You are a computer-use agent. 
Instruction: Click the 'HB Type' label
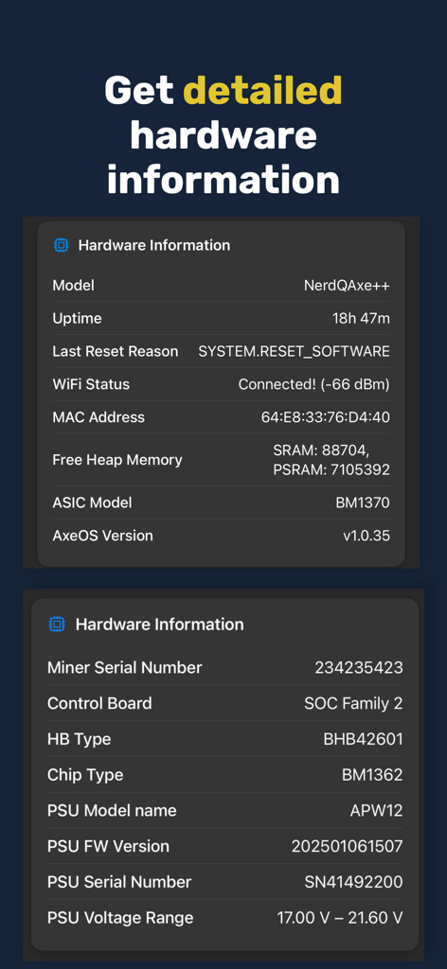[79, 739]
